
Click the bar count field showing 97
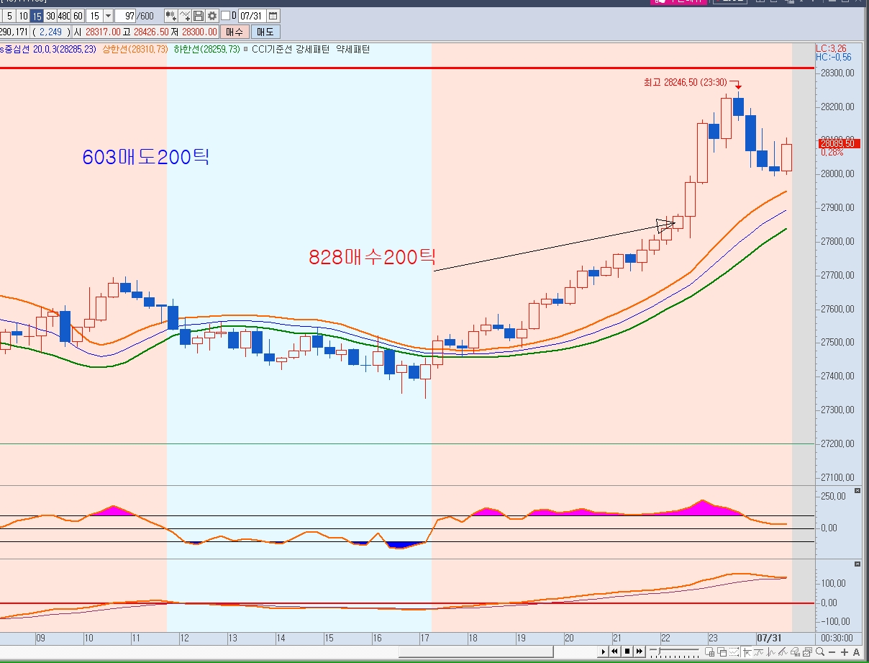point(127,15)
